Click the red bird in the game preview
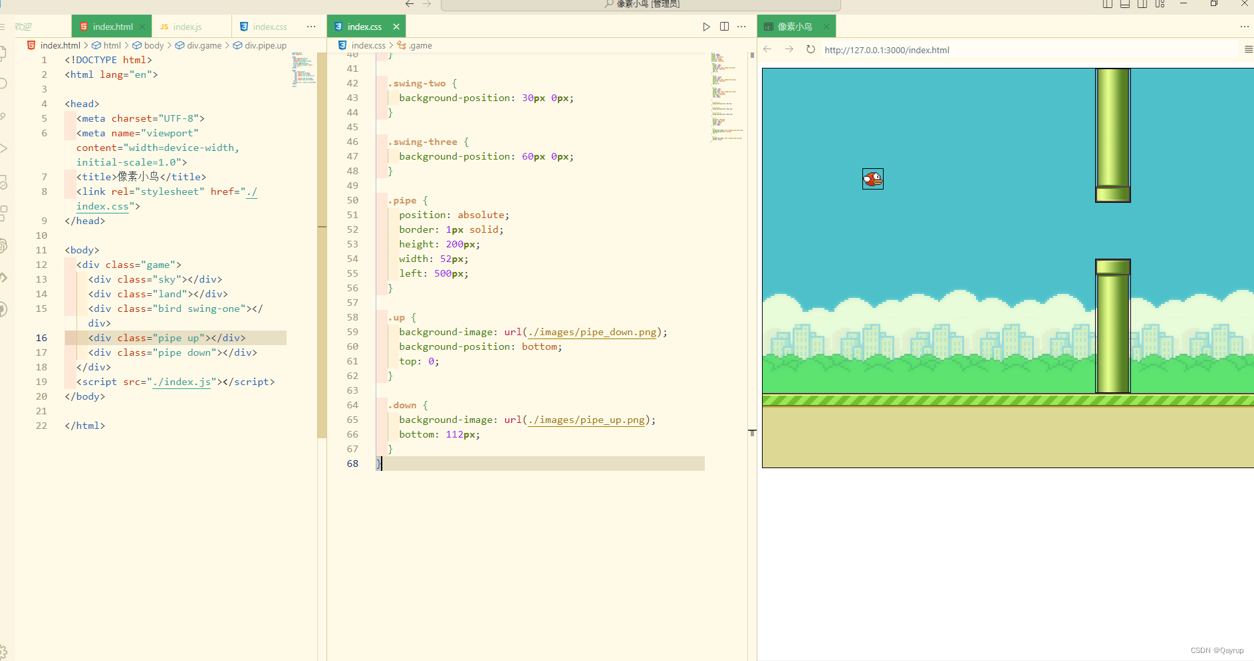Image resolution: width=1254 pixels, height=661 pixels. [x=873, y=179]
